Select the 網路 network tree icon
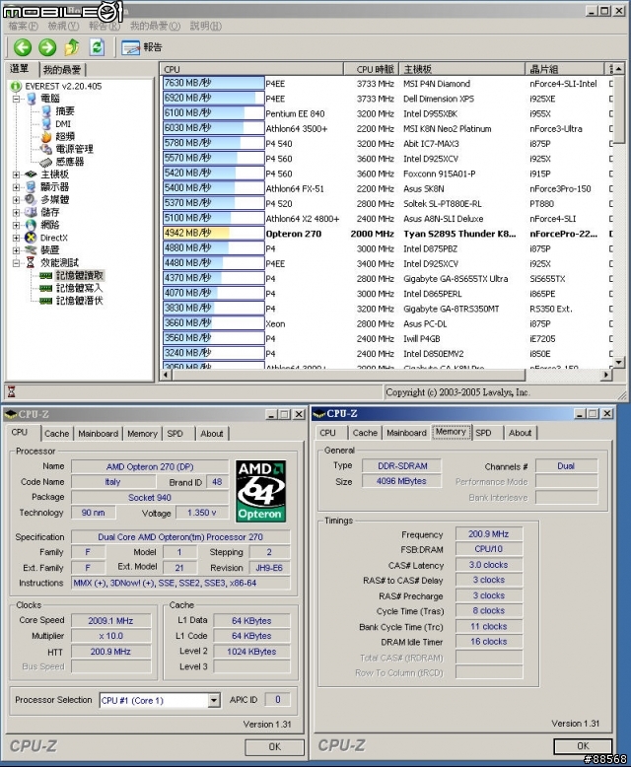631x767 pixels. tap(32, 225)
